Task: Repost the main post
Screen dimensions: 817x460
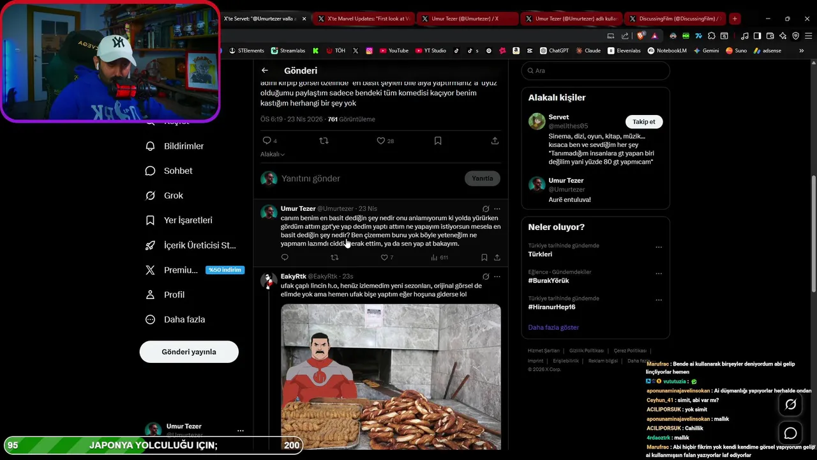Action: 324,141
